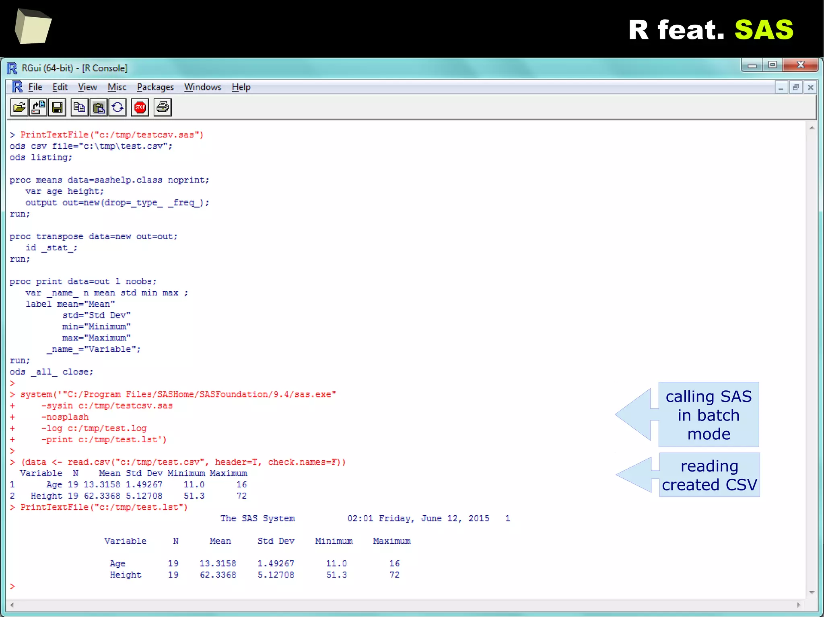Click the vertical scrollbar up arrow

click(x=812, y=128)
